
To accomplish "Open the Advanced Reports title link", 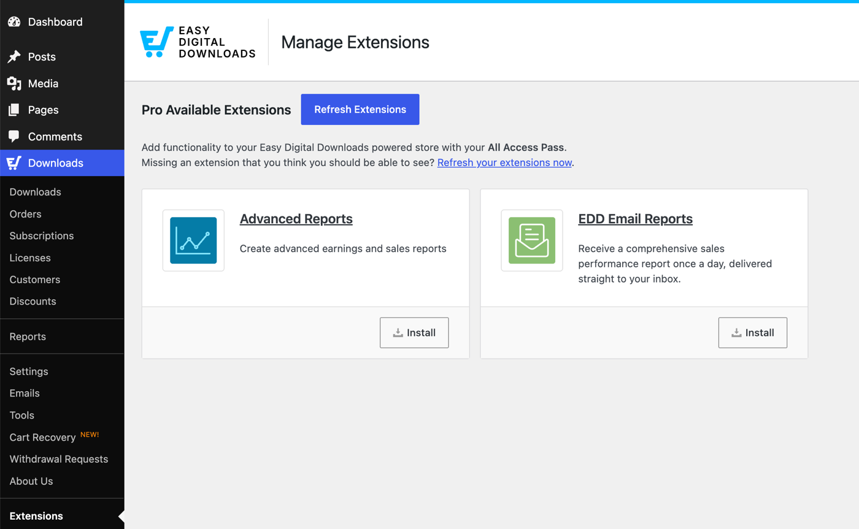I will (296, 219).
